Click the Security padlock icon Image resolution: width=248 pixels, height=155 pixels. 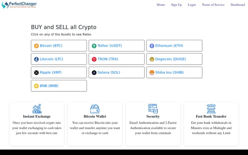click(x=153, y=108)
